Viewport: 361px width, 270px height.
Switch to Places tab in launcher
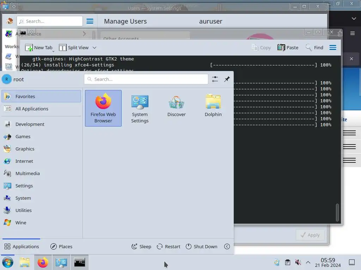pos(61,246)
